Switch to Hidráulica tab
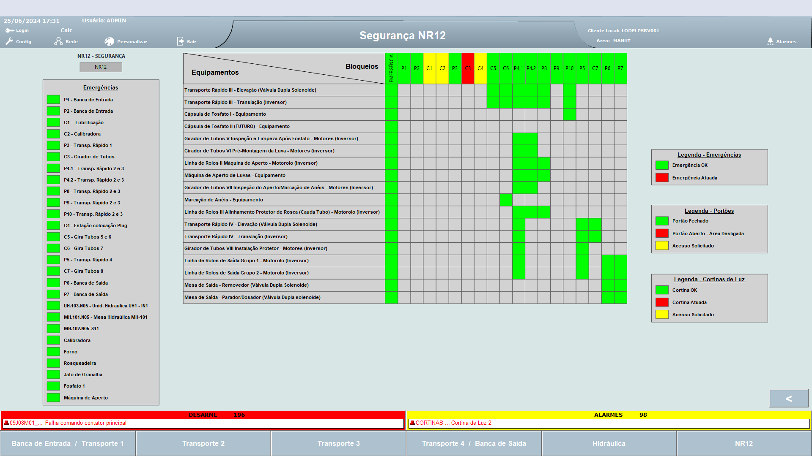 (609, 443)
